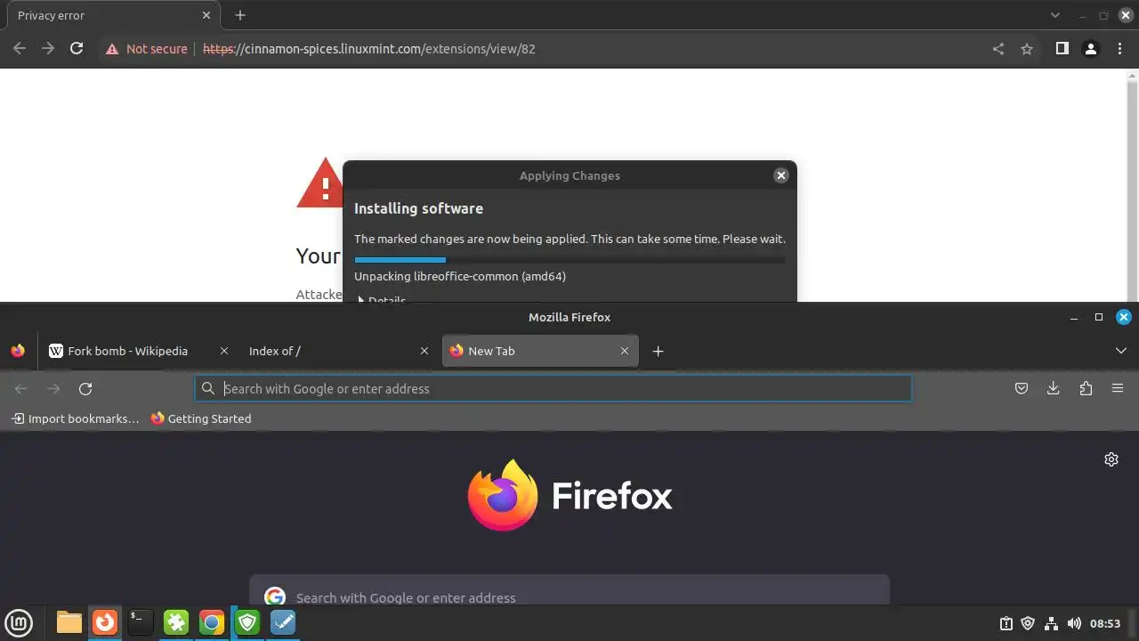
Task: Reload the Chrome privacy error page
Action: point(77,49)
